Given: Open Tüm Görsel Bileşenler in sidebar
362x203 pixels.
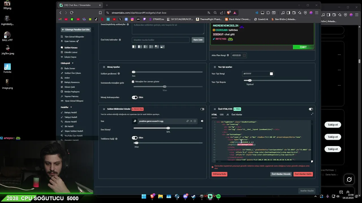Looking at the screenshot, I should point(74,37).
